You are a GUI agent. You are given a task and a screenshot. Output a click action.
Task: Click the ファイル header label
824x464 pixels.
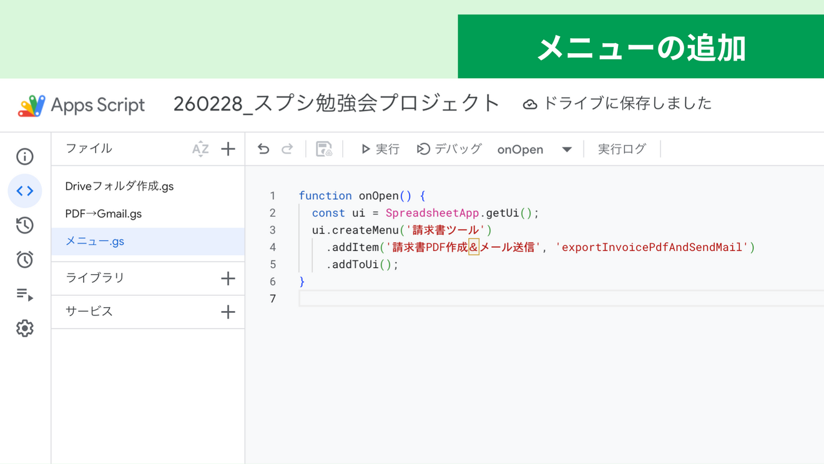[89, 149]
